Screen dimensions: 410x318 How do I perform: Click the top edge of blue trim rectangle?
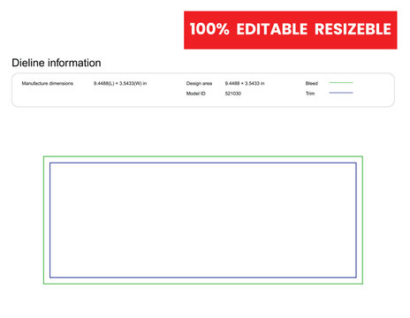tap(203, 163)
